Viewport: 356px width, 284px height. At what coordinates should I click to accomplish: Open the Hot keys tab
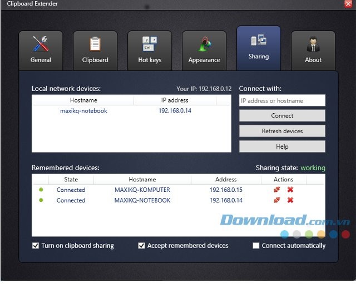coord(149,50)
